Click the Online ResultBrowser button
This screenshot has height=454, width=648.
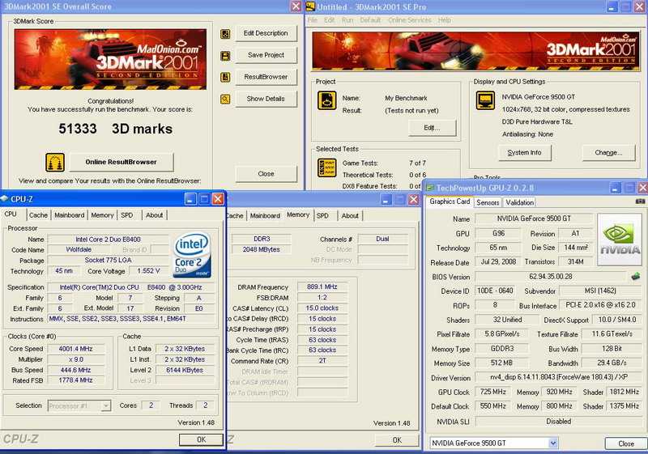[121, 162]
